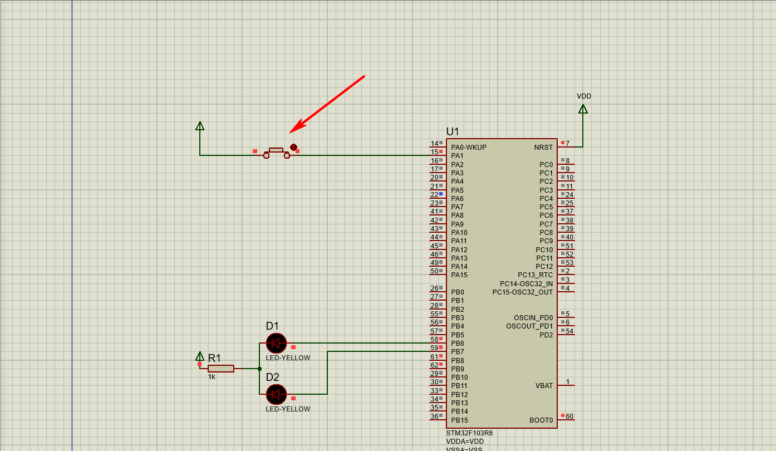
Task: Toggle the push button's red actuator dot
Action: pos(293,147)
